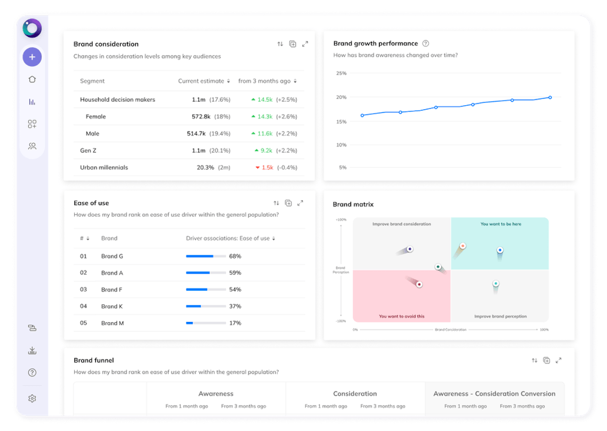Viewport: 607px width, 431px height.
Task: Click the Consideration funnel column header
Action: (355, 394)
